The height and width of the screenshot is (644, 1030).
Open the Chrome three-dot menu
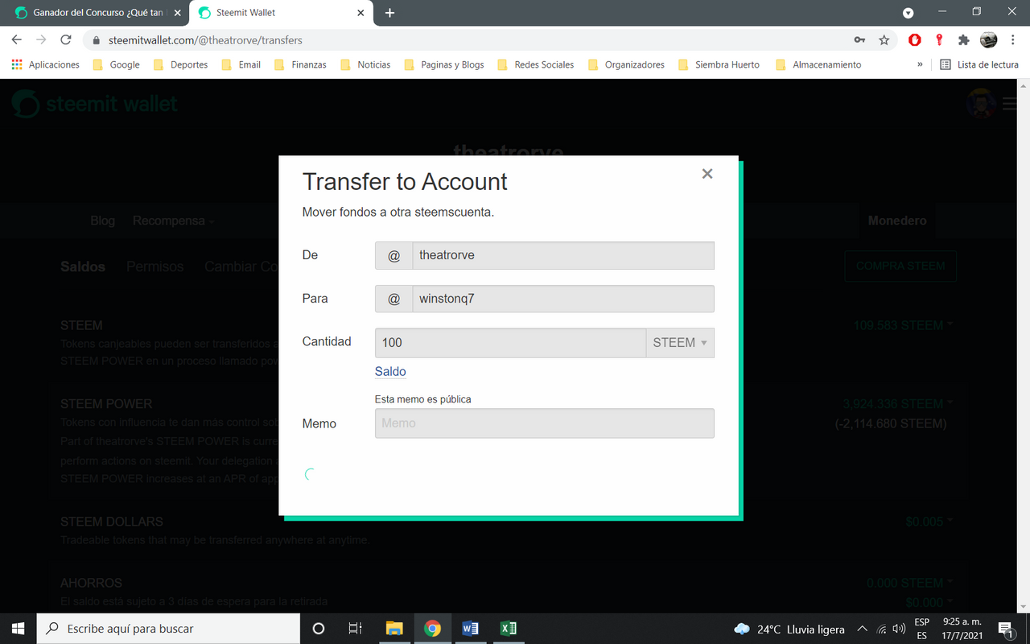click(1013, 39)
